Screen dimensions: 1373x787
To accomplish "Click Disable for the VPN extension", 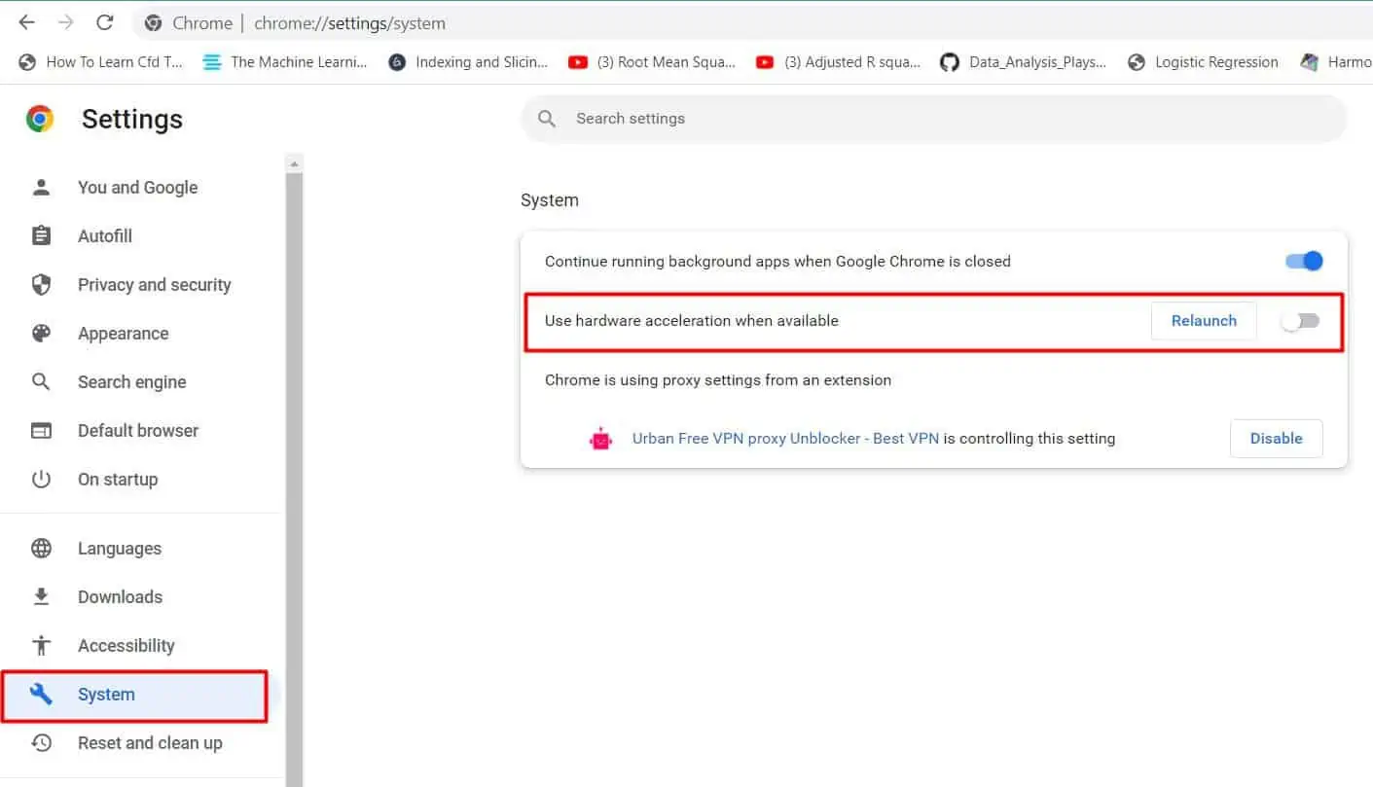I will 1276,439.
